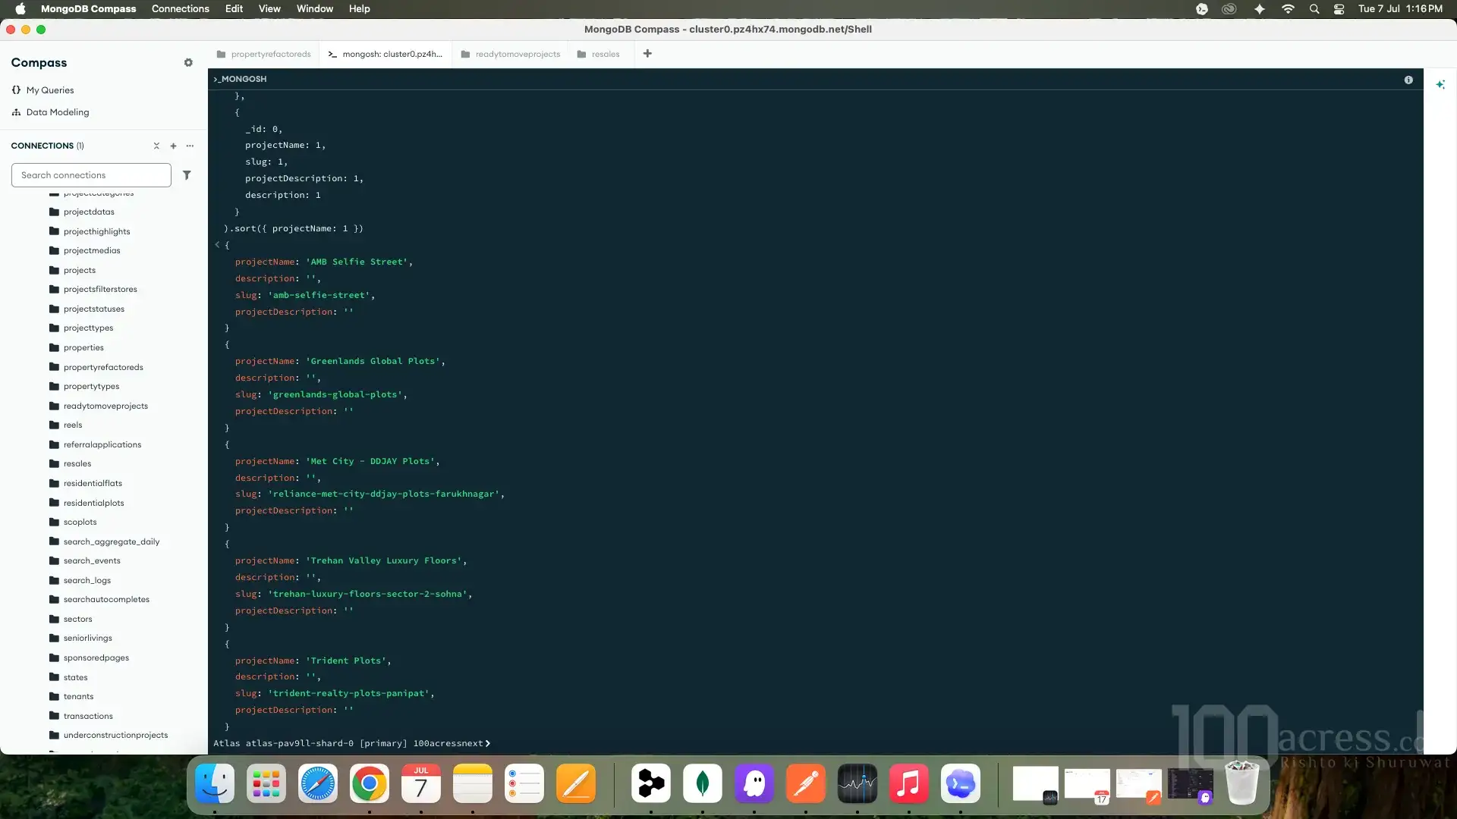Select the projecthighlights collection

(x=96, y=231)
